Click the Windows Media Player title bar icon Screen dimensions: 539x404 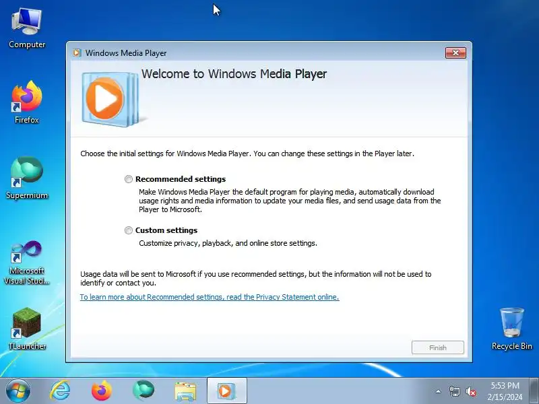77,53
